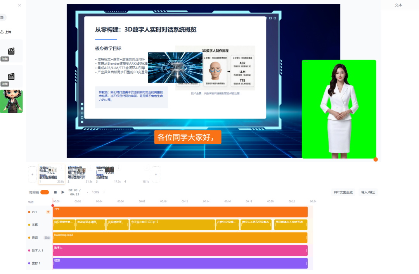Open the more options menu of slide 2
Viewport: 419px width, 274px height.
tap(90, 167)
